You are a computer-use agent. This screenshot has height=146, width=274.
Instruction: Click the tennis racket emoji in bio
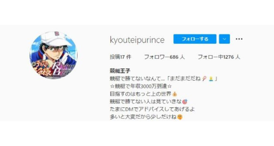[204, 79]
